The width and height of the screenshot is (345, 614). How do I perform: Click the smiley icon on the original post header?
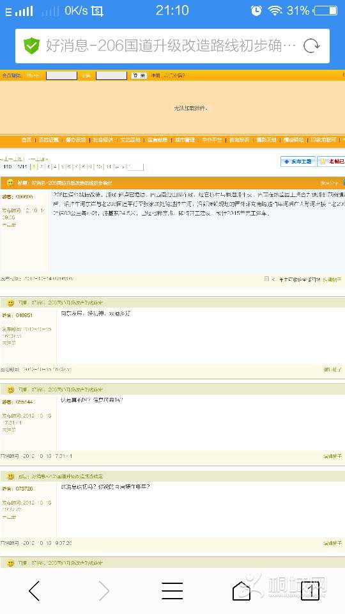11,183
